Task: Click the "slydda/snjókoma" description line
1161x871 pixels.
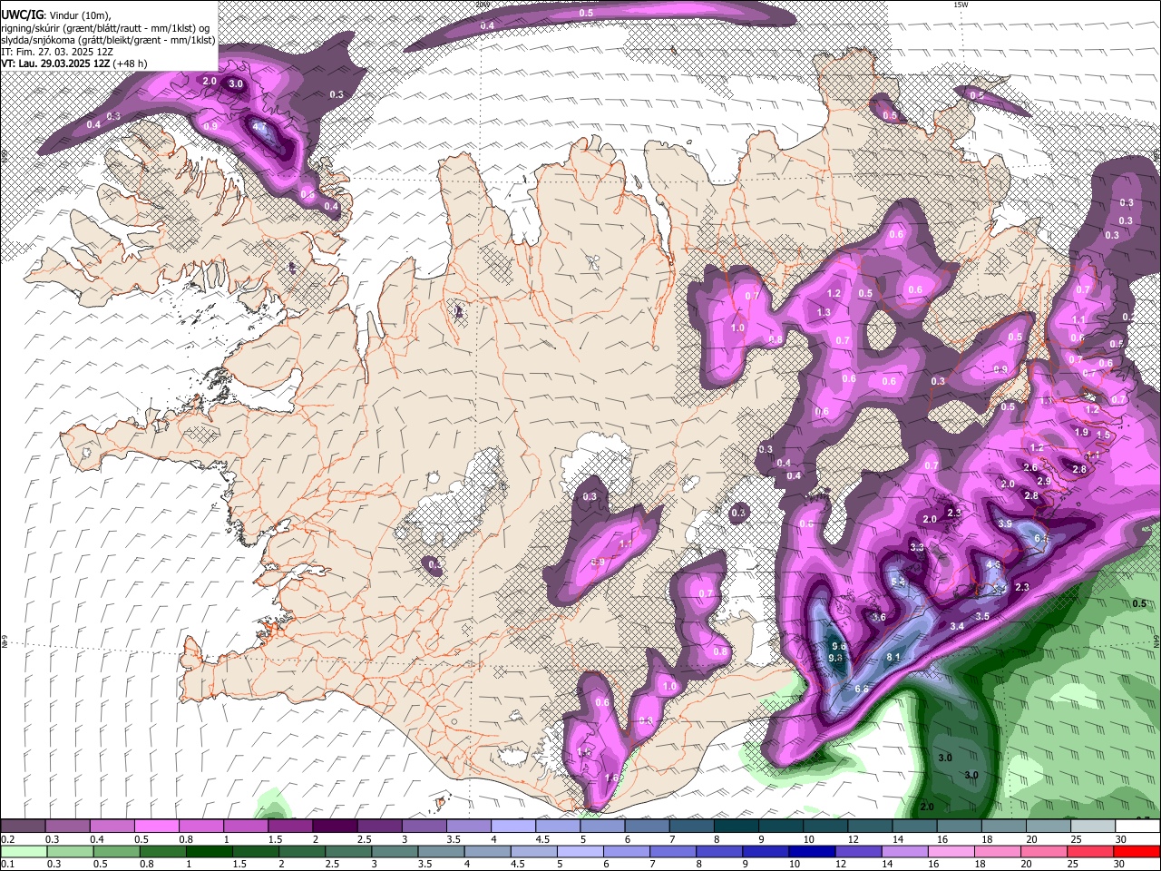Action: 108,40
